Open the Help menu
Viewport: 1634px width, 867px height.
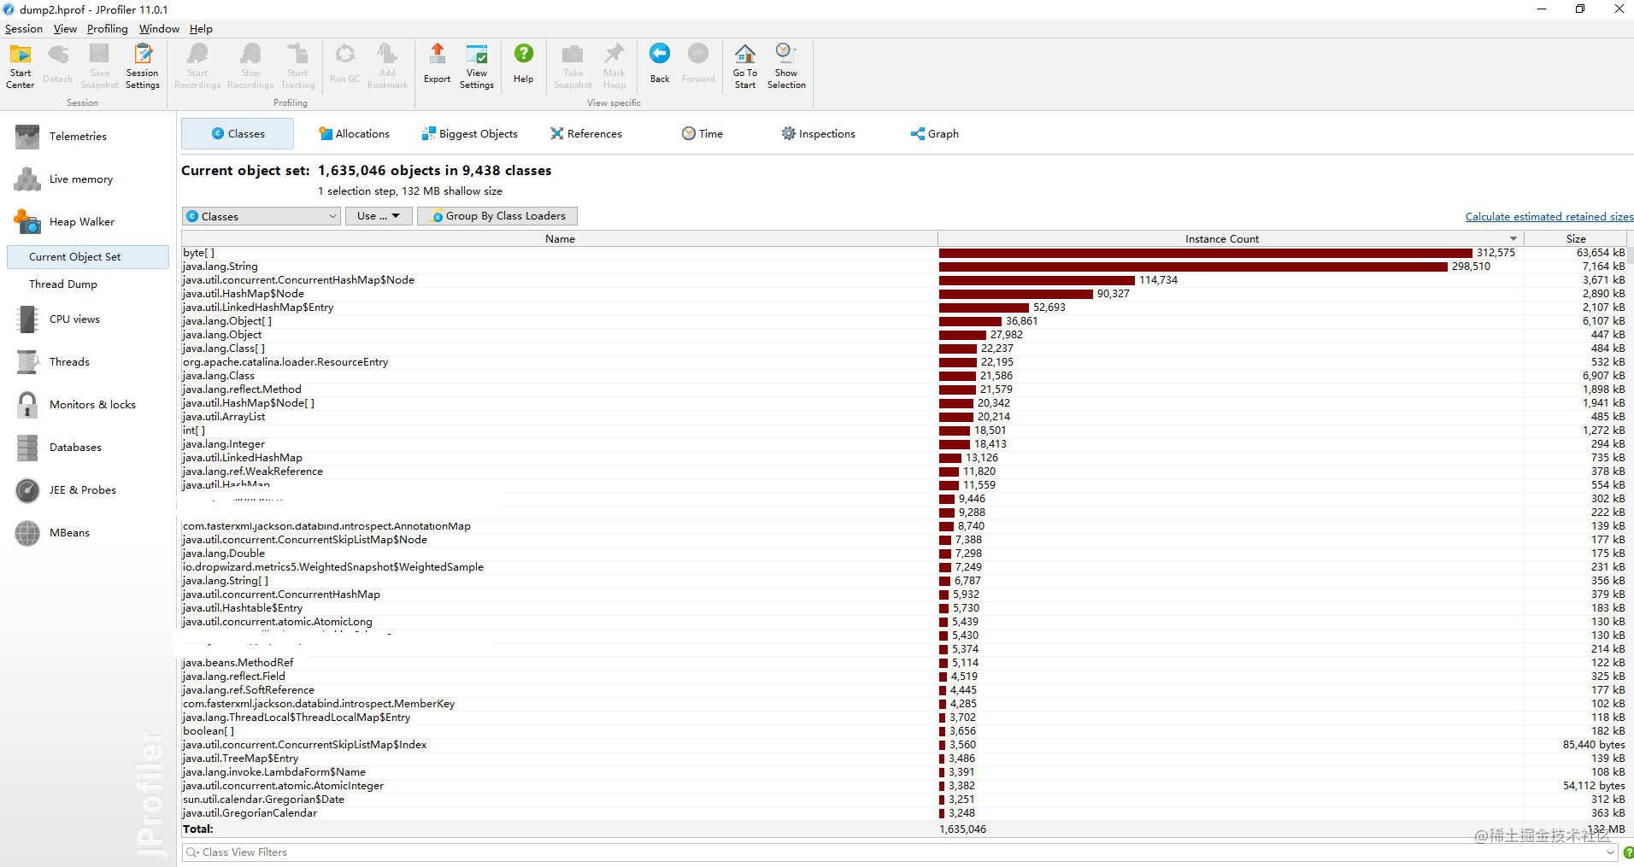[x=201, y=28]
